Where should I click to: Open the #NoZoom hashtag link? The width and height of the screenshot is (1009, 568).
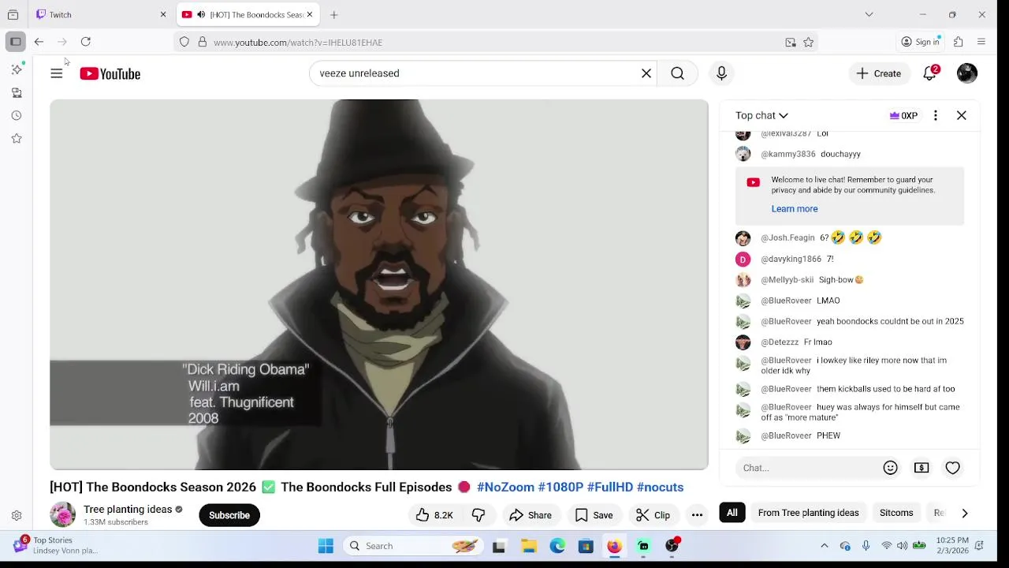pos(505,487)
